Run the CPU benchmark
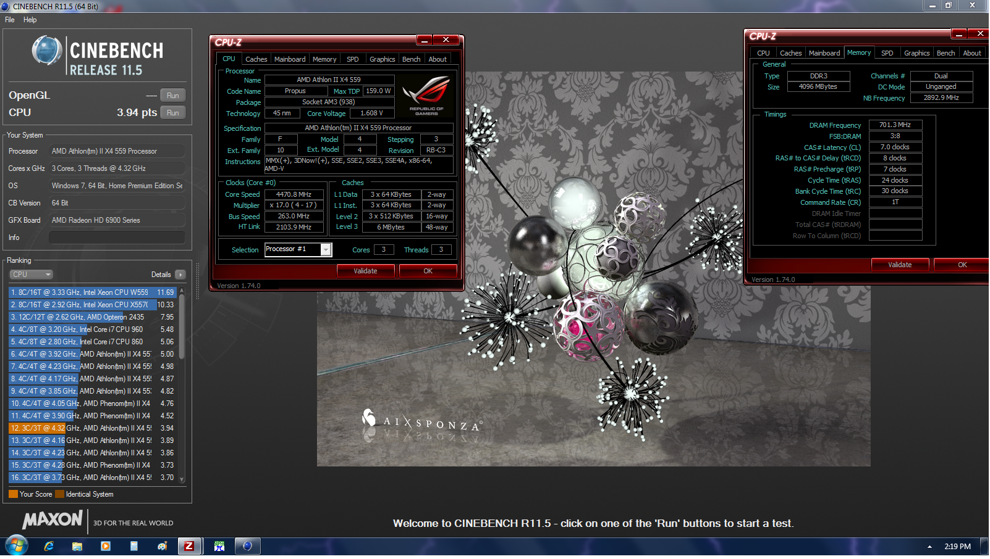The height and width of the screenshot is (559, 990). [173, 113]
